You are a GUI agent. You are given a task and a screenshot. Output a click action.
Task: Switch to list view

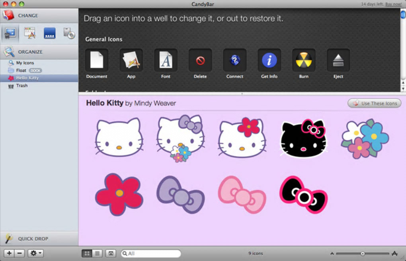tap(98, 253)
